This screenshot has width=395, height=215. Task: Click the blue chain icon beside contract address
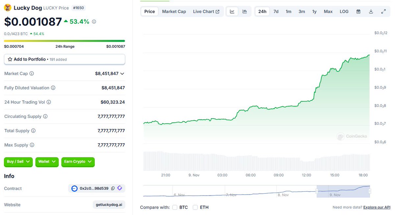click(74, 189)
